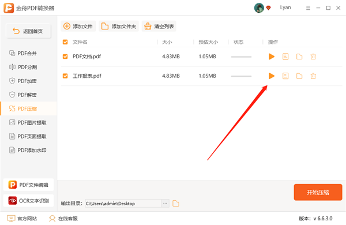346x225 pixels.
Task: Open PDF解密 in the sidebar
Action: click(x=29, y=95)
